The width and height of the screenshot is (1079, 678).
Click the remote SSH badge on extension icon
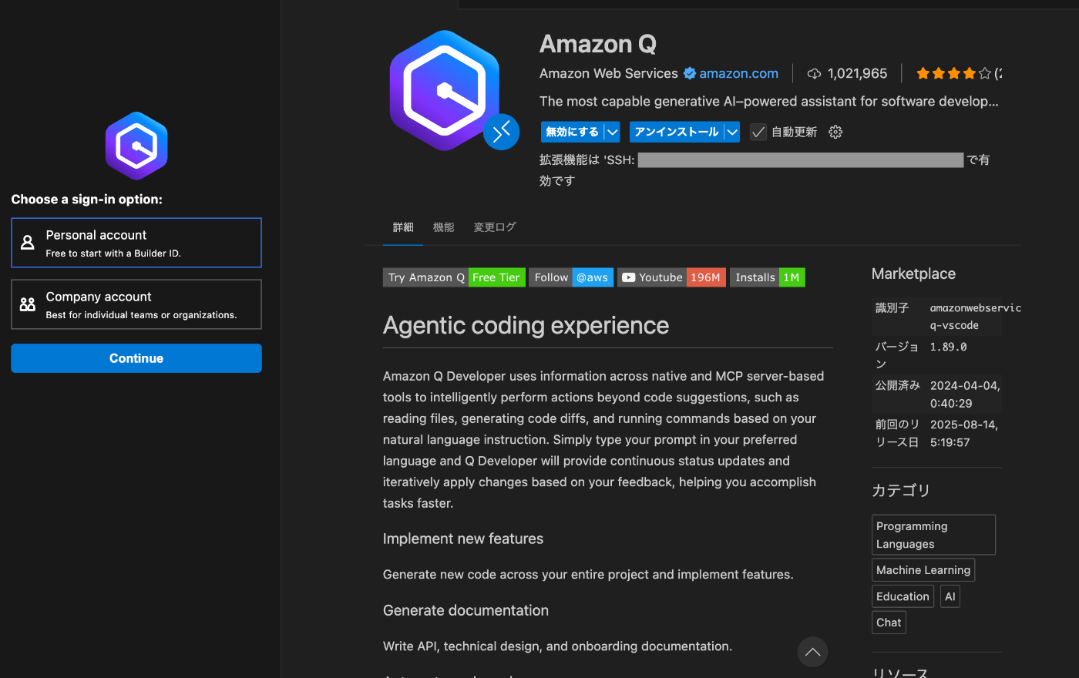[x=501, y=132]
